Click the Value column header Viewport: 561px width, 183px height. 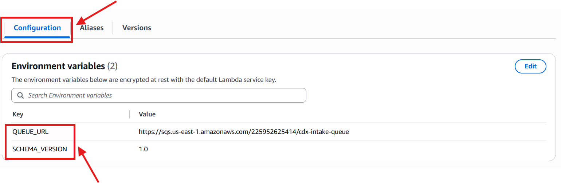[147, 114]
